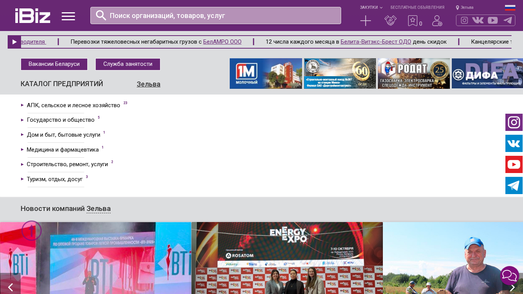Open Telegram icon in header
Viewport: 523px width, 294px height.
(x=508, y=20)
